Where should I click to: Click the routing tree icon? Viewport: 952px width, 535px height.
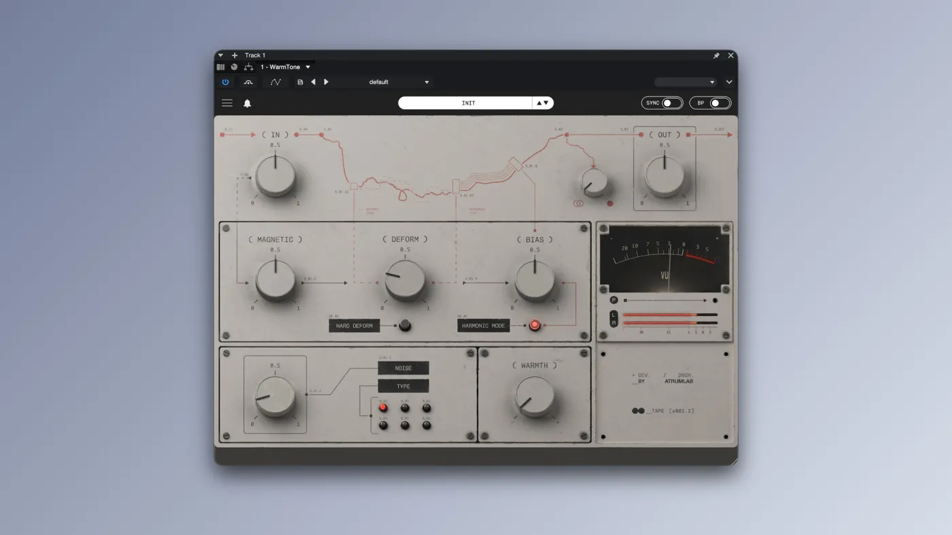[248, 67]
